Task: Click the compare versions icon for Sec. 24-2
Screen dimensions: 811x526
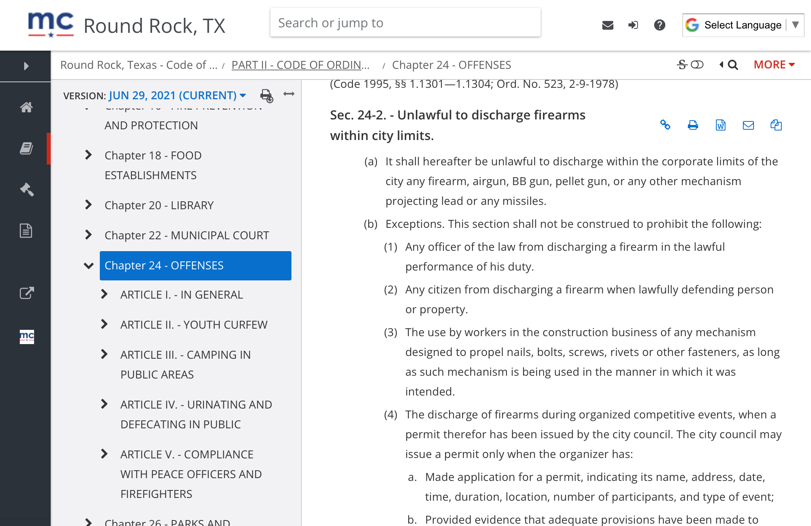Action: tap(776, 125)
